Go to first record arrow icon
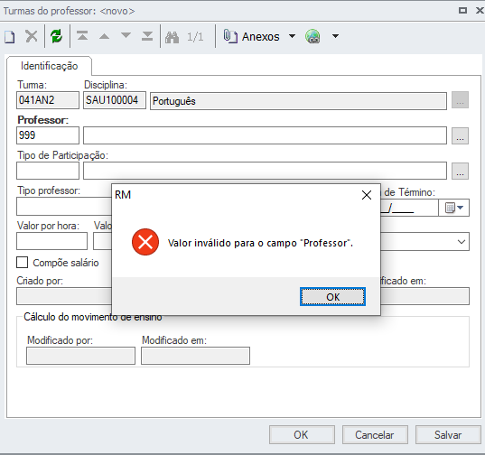 point(82,36)
